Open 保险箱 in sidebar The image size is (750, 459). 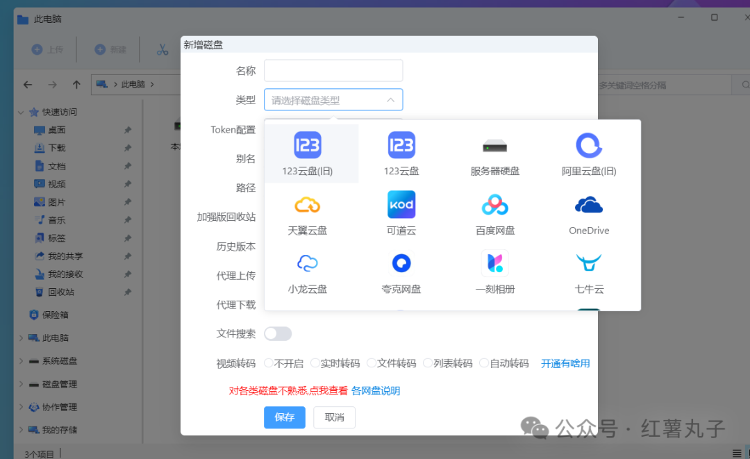(49, 315)
